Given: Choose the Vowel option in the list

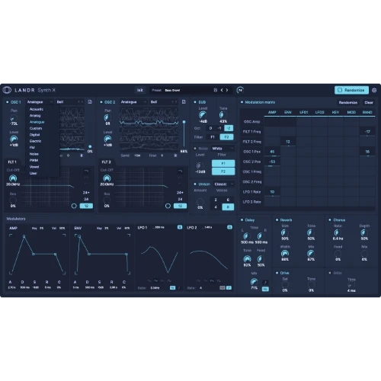Looking at the screenshot, I should click(34, 167).
